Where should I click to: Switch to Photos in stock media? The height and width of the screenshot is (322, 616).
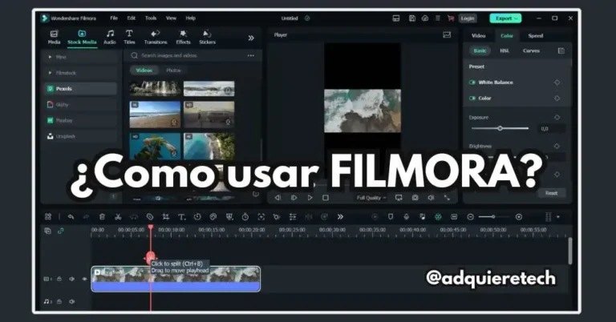point(173,70)
